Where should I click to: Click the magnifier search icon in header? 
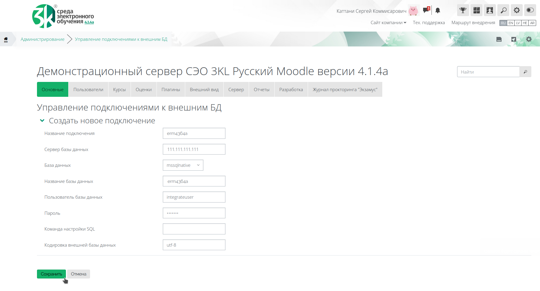coord(503,10)
